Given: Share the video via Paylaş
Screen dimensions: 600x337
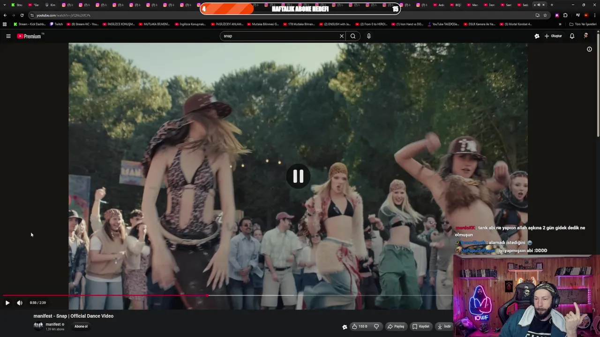Looking at the screenshot, I should (x=396, y=327).
